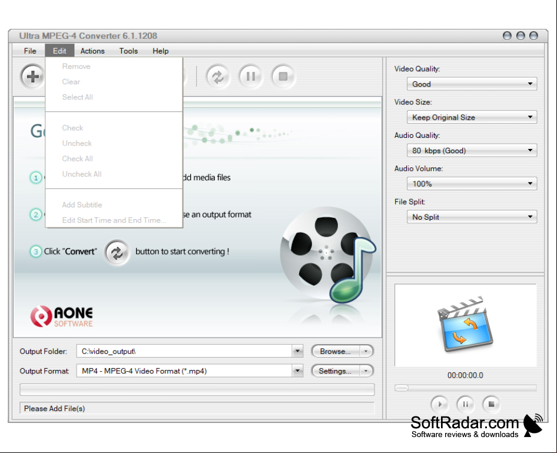The width and height of the screenshot is (557, 453).
Task: Maximize the converter window
Action: click(520, 35)
